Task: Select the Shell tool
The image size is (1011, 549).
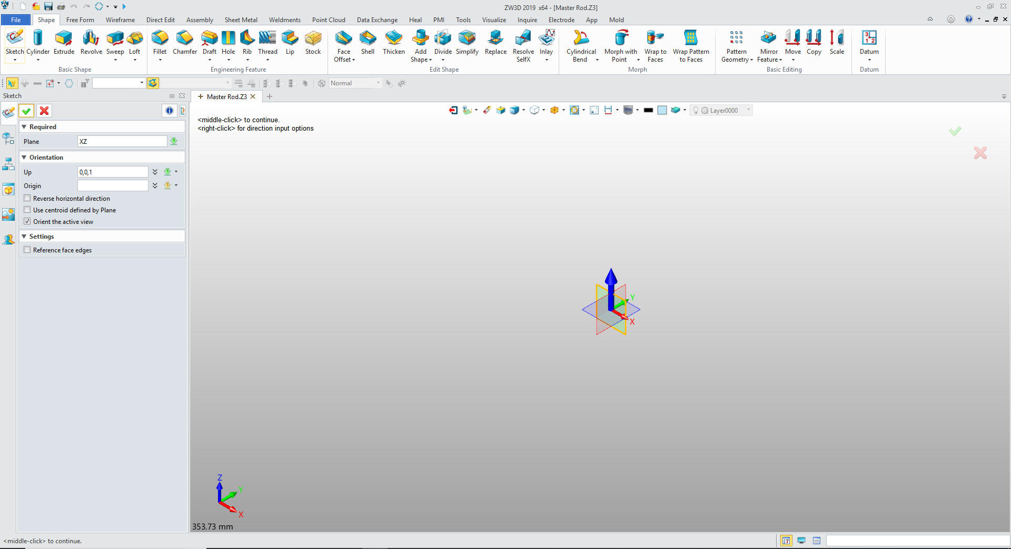Action: pos(368,43)
